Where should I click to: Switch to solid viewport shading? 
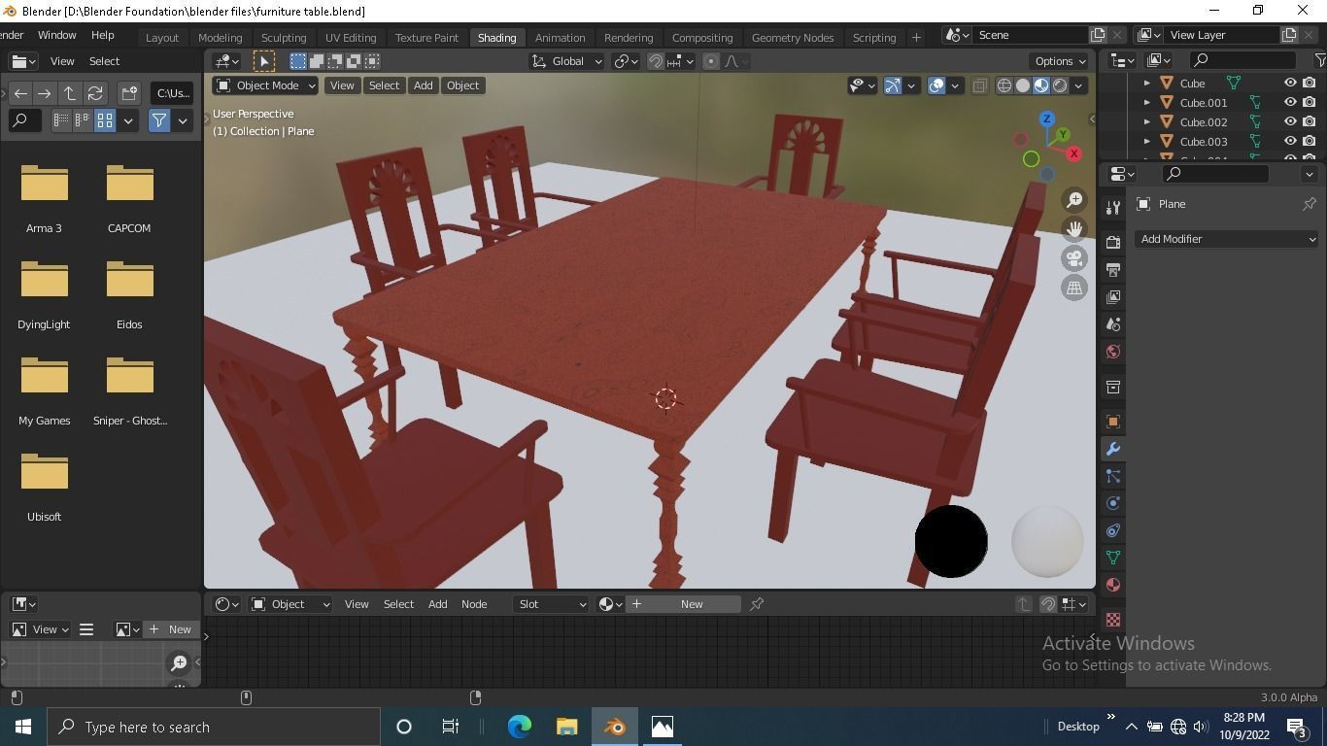point(1023,85)
